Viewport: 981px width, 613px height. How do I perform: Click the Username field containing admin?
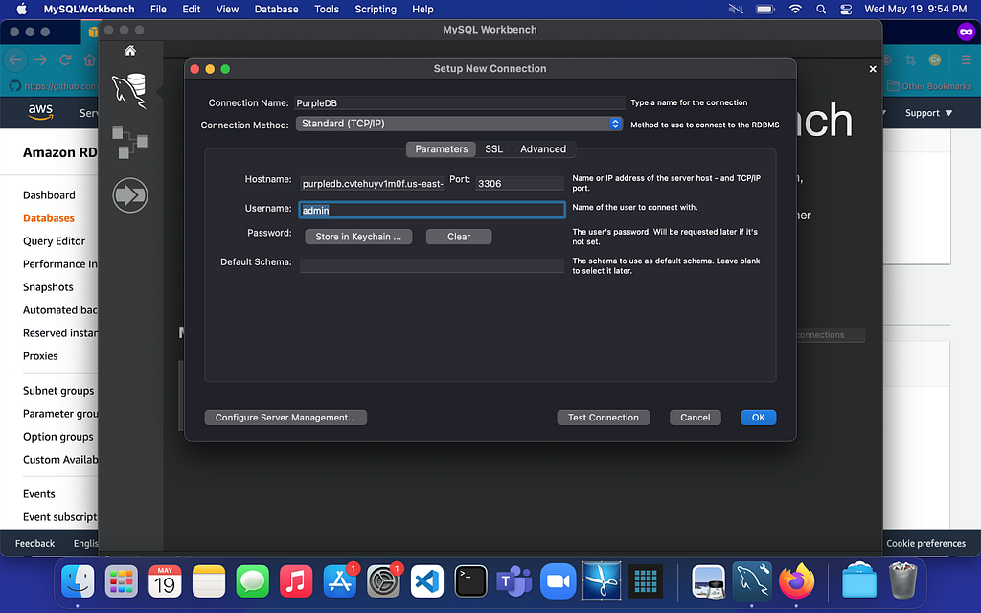[x=432, y=210]
